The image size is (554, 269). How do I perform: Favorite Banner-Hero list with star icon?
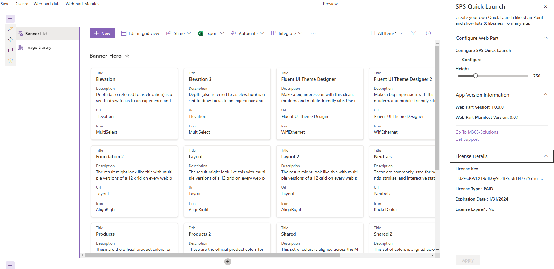click(x=127, y=56)
